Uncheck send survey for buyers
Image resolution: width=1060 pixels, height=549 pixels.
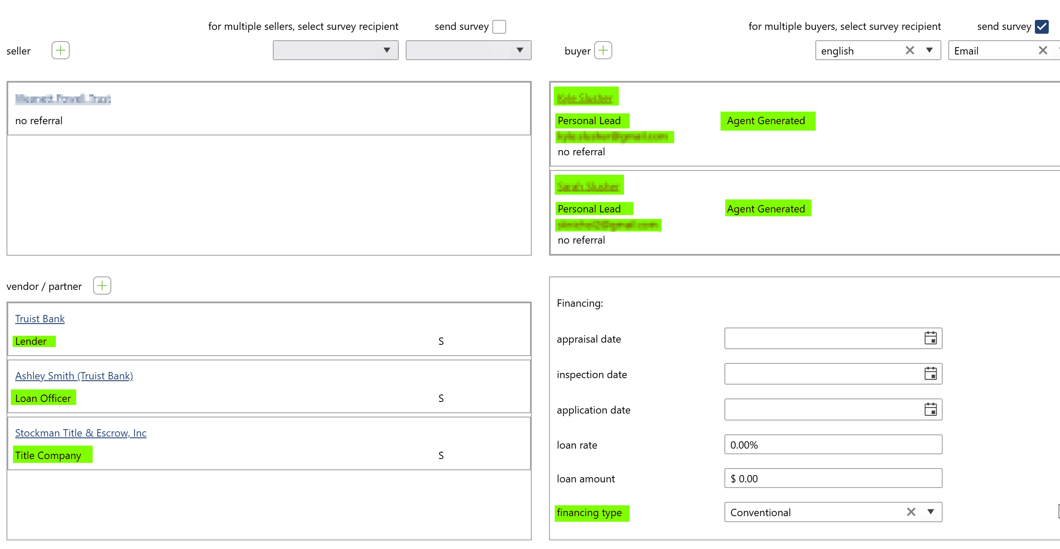[1041, 27]
